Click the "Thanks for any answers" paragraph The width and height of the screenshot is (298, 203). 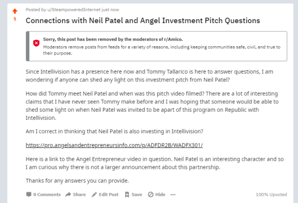tap(77, 180)
